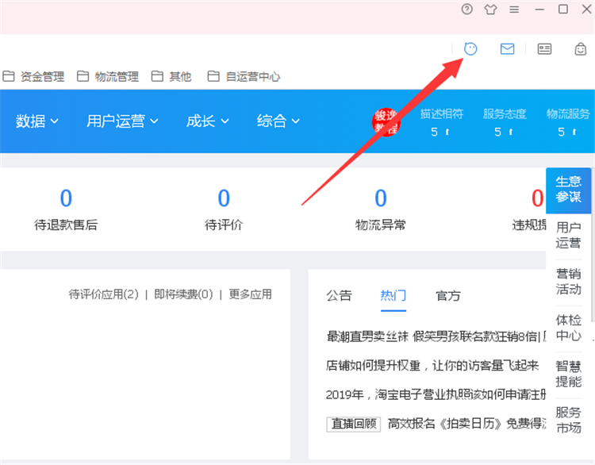Click the 更多应用 link
Viewport: 595px width, 465px height.
(250, 294)
